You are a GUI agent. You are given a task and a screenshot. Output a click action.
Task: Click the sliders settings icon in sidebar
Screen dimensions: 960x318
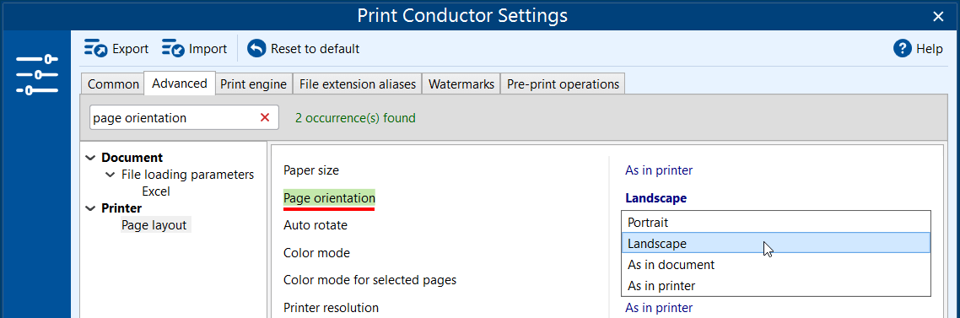[37, 74]
